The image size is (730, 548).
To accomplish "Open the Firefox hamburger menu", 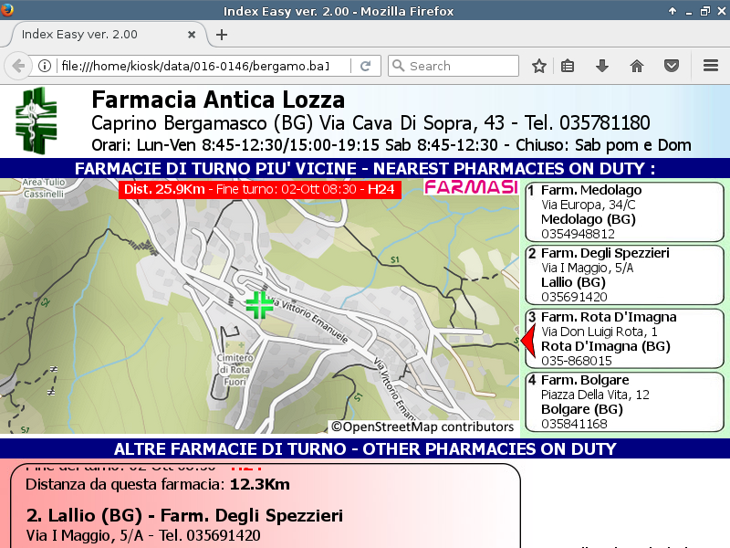I will coord(711,66).
